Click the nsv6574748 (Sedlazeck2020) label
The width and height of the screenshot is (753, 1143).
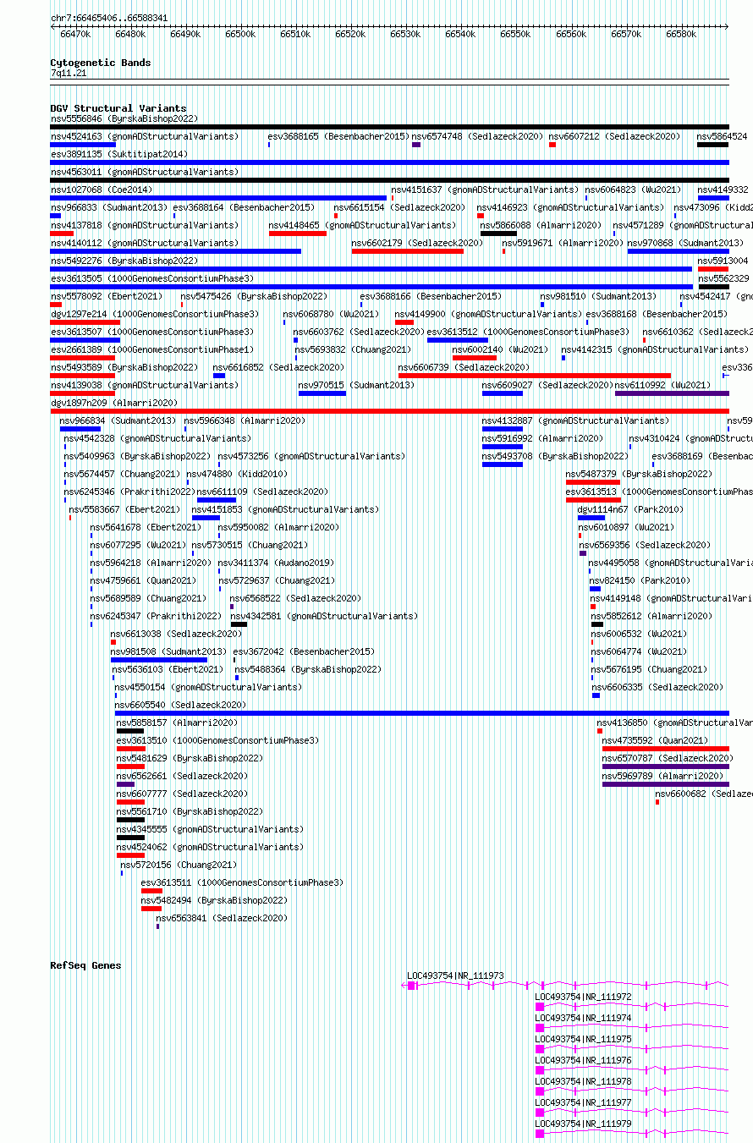point(477,136)
